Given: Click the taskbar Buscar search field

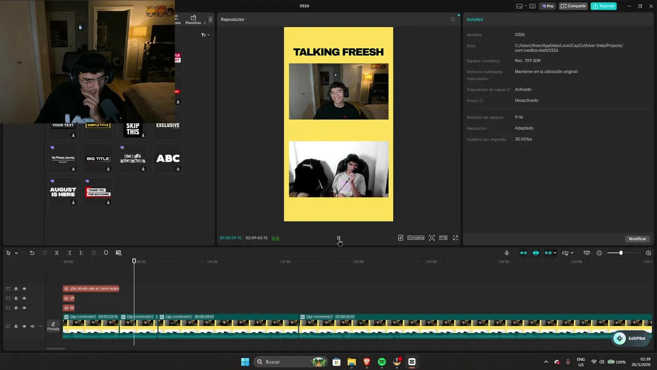Looking at the screenshot, I should pyautogui.click(x=292, y=362).
